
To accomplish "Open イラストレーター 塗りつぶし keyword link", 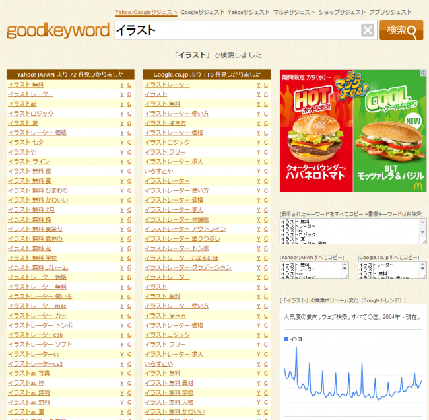I will [x=182, y=238].
